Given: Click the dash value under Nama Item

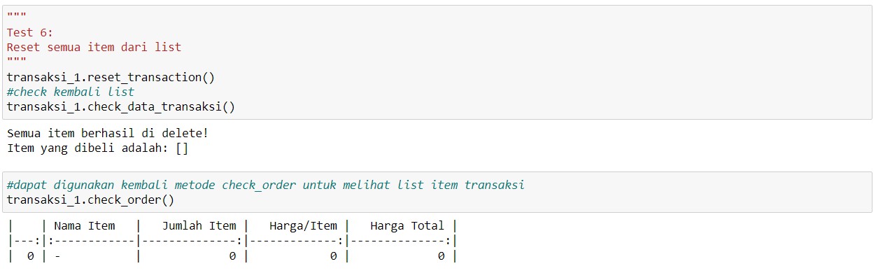Looking at the screenshot, I should coord(57,256).
